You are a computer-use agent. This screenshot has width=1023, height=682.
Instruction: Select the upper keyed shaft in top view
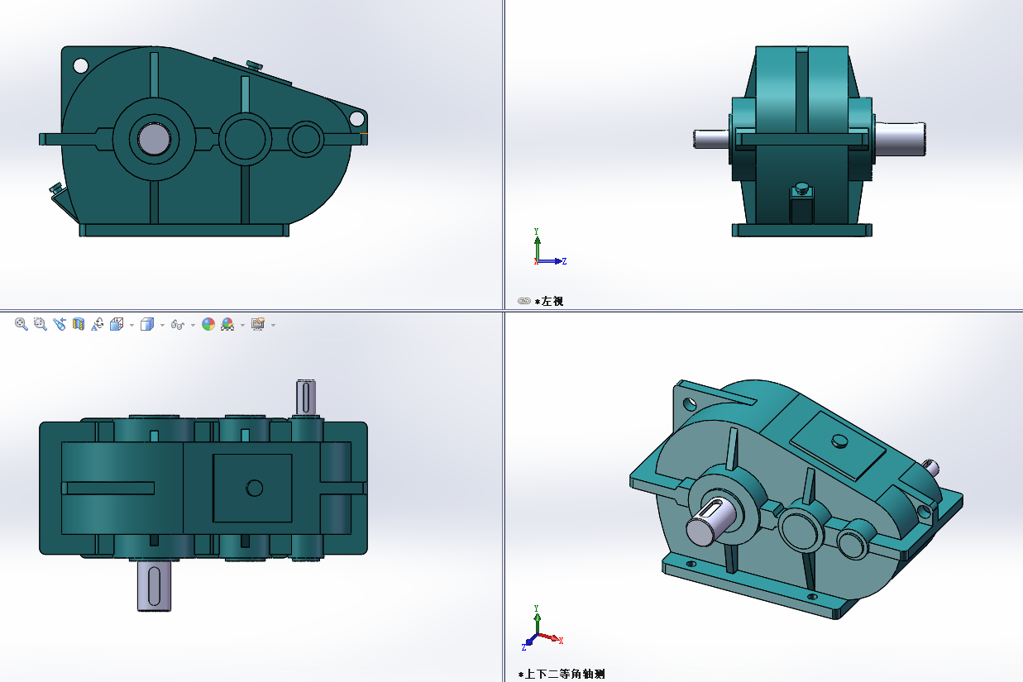[x=306, y=398]
